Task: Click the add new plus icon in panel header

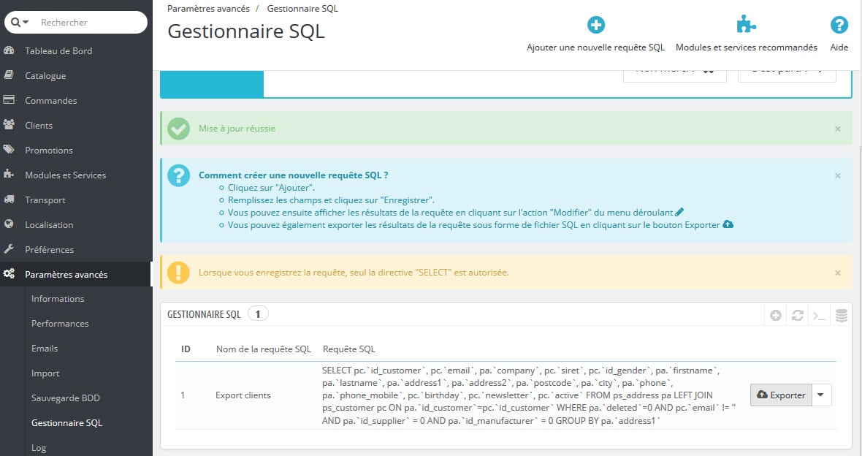Action: click(x=776, y=315)
